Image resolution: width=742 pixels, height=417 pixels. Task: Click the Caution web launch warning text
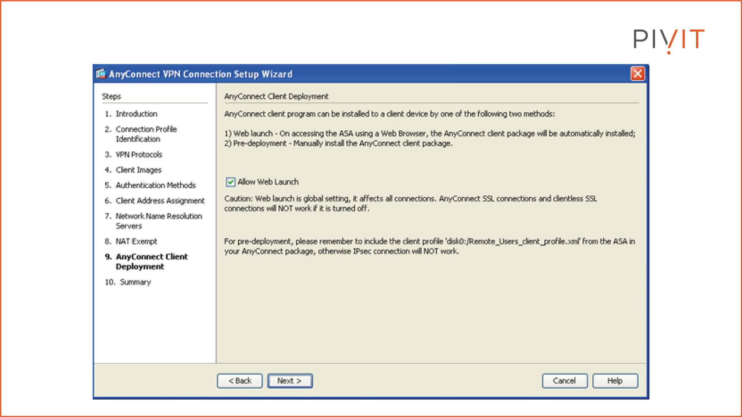pos(411,203)
